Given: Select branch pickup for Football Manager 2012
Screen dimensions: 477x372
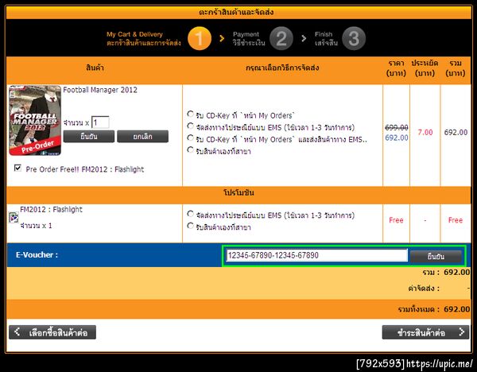Looking at the screenshot, I should pos(191,149).
